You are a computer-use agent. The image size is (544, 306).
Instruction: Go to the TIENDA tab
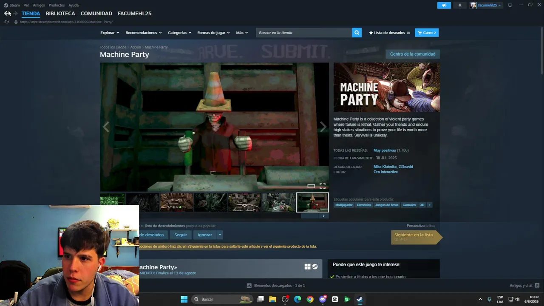coord(31,14)
